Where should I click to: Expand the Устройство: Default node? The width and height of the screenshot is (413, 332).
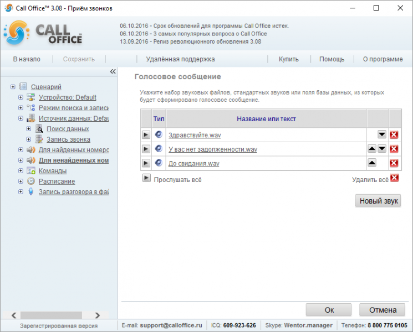tap(21, 97)
